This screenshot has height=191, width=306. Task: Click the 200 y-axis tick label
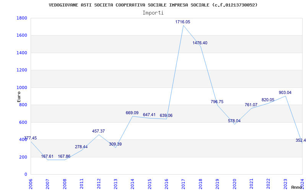23,157
